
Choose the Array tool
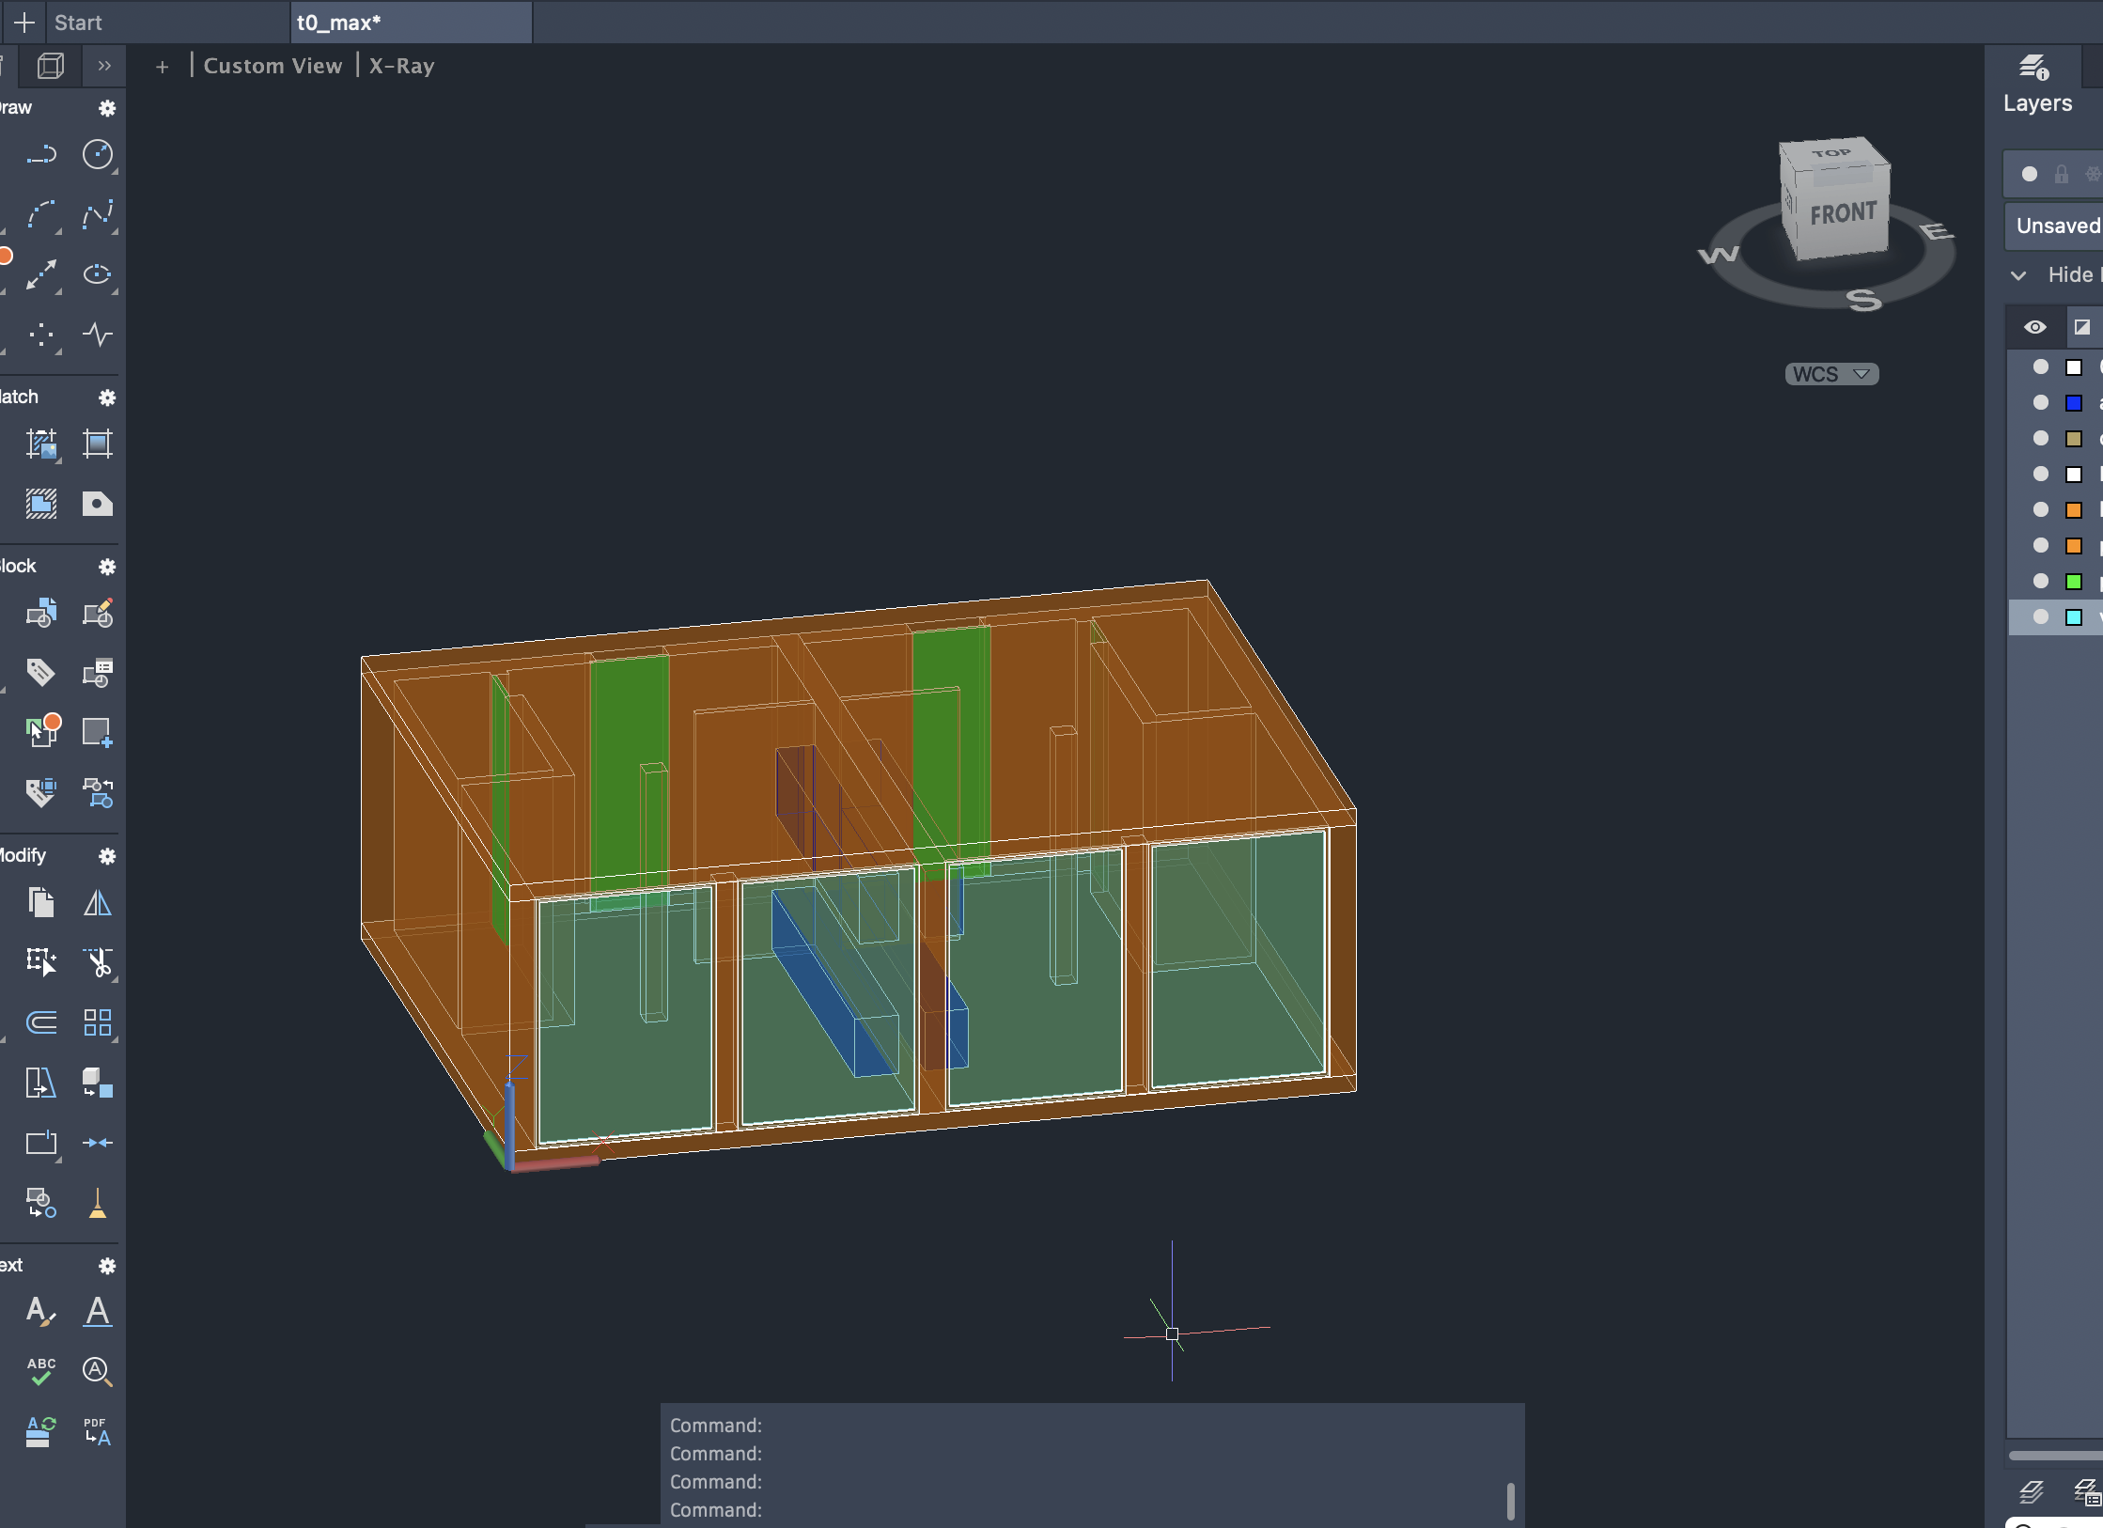click(x=98, y=1021)
